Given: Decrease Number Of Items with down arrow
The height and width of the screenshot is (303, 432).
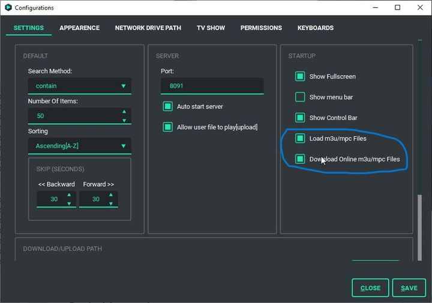Looking at the screenshot, I should [124, 121].
